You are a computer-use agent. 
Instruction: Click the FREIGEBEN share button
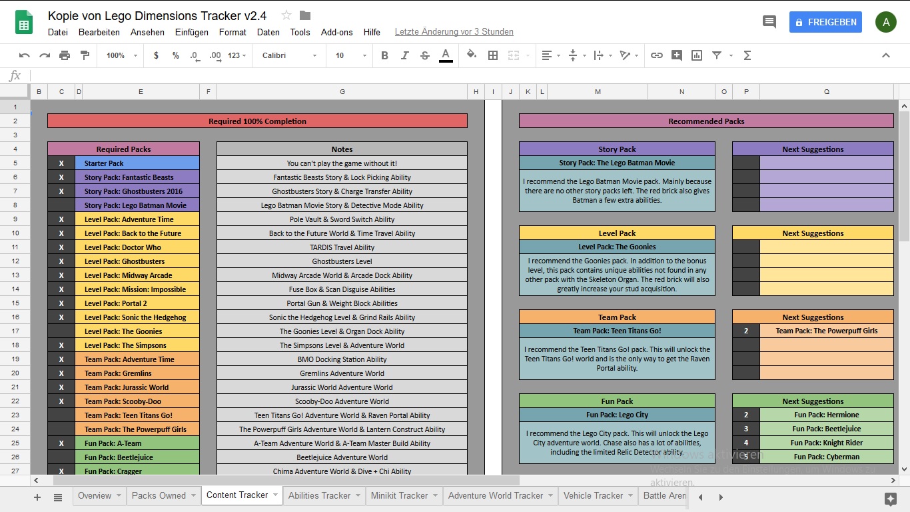(825, 22)
